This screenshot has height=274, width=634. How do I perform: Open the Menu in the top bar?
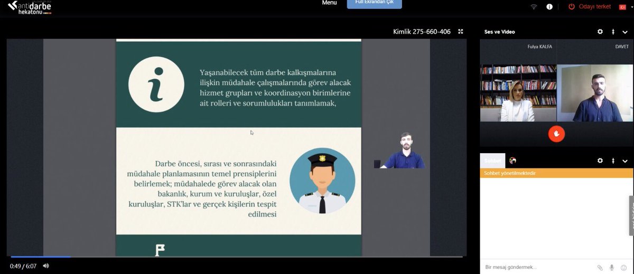[329, 3]
